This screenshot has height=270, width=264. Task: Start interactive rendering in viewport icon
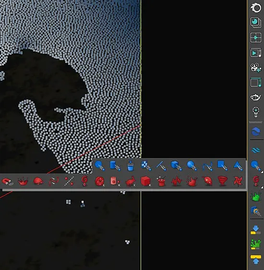pyautogui.click(x=256, y=37)
